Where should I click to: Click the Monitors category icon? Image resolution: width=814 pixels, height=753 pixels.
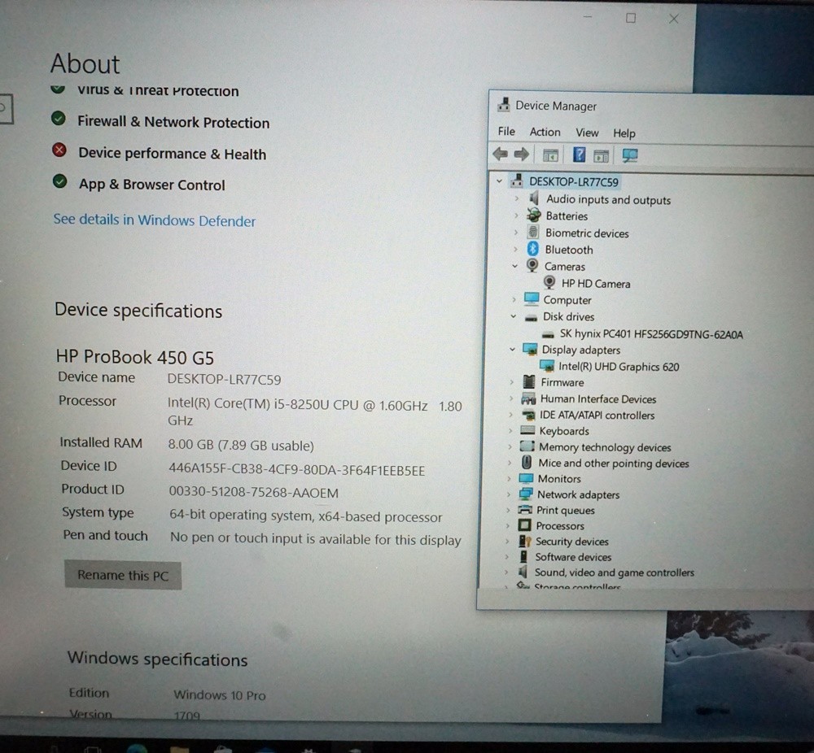[x=526, y=477]
